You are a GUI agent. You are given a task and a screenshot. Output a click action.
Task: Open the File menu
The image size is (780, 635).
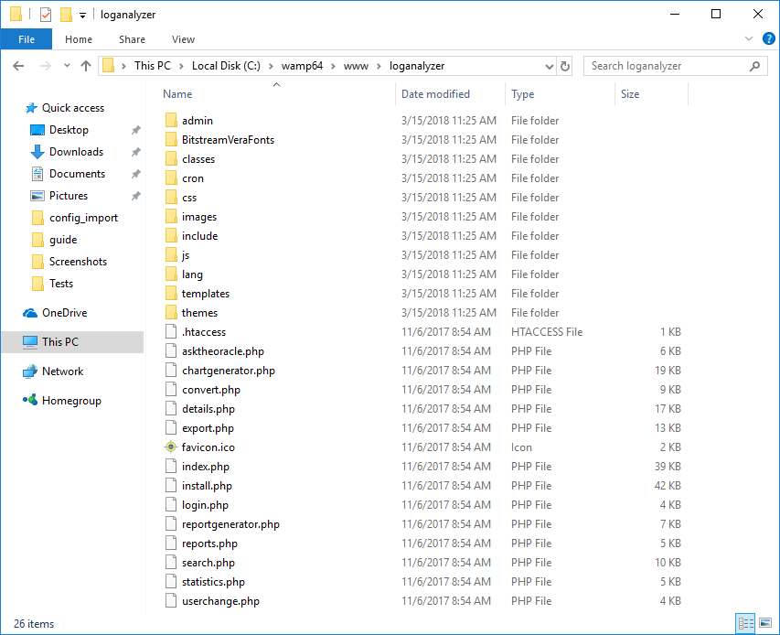pos(27,39)
